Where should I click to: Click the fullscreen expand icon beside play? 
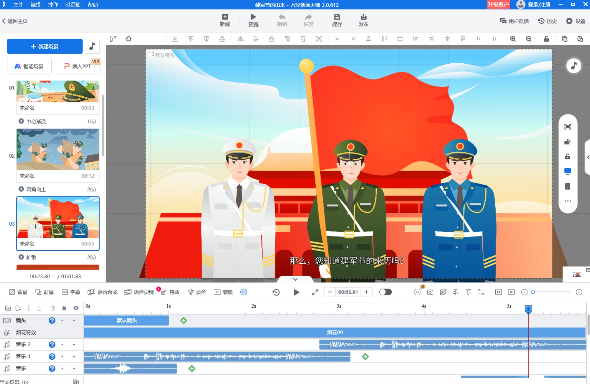(x=315, y=292)
